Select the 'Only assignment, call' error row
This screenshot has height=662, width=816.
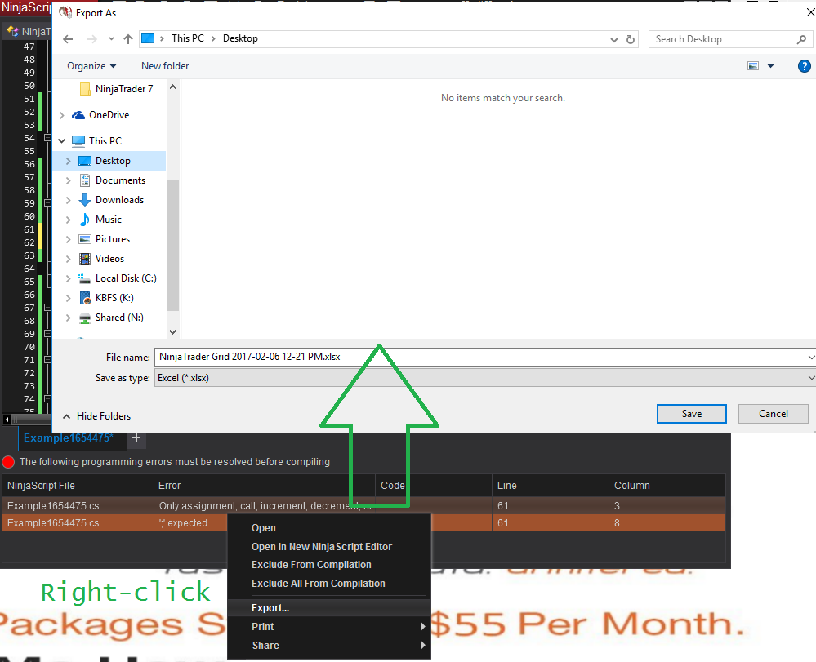[x=363, y=505]
